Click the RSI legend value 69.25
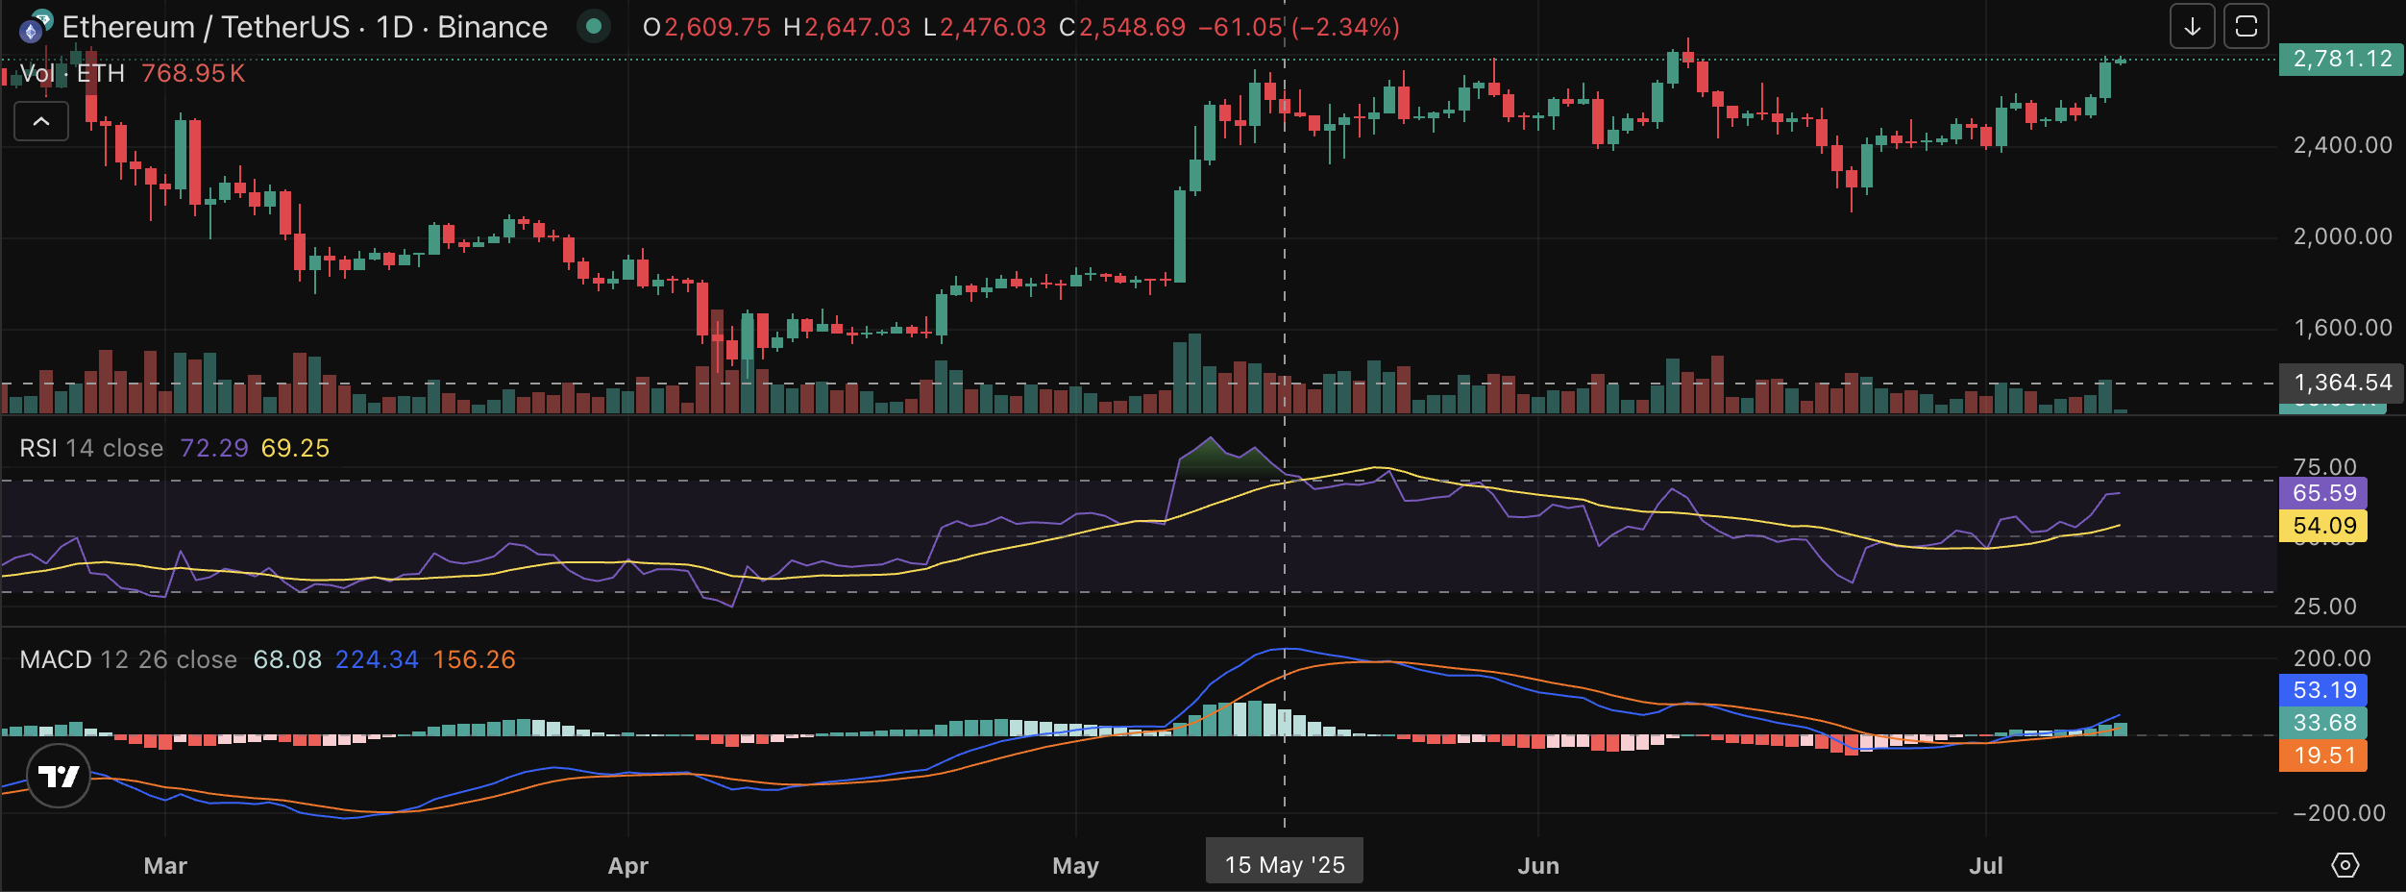Image resolution: width=2406 pixels, height=892 pixels. point(295,449)
